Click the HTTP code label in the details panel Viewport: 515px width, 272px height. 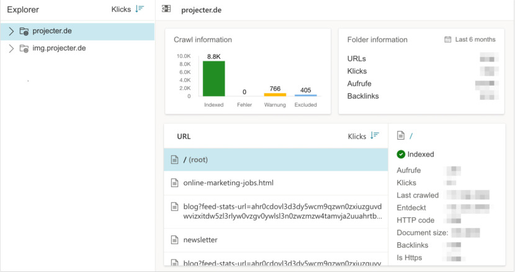point(416,220)
